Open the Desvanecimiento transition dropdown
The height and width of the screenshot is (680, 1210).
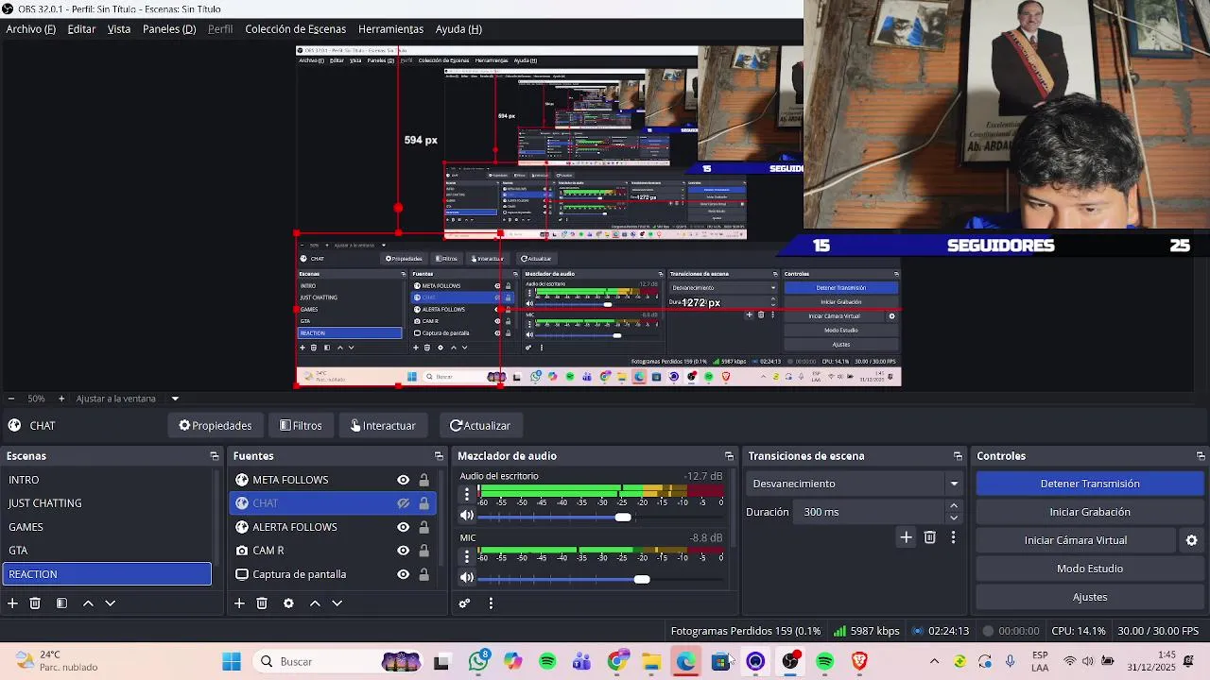point(855,484)
